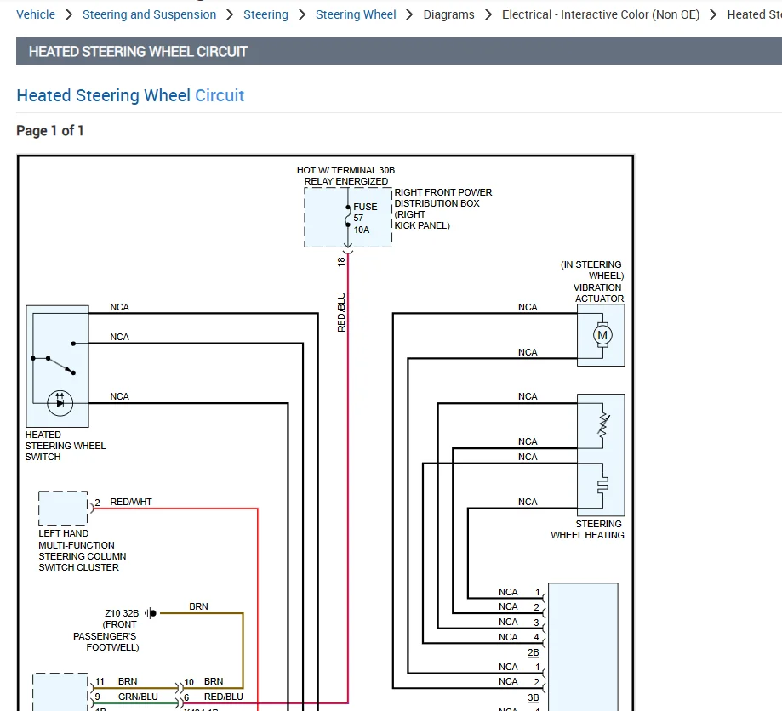The image size is (782, 711).
Task: Click the RED/BLU label beside pin 6
Action: (x=224, y=697)
